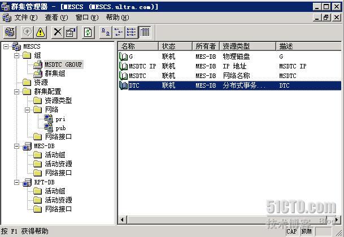The width and height of the screenshot is (344, 237).
Task: Collapse the MESCS root tree node
Action: (x=6, y=46)
